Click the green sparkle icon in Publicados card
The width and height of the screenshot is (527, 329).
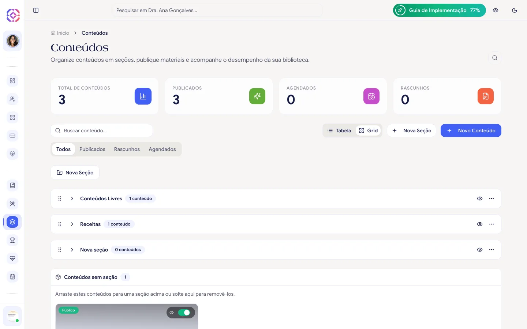point(257,96)
